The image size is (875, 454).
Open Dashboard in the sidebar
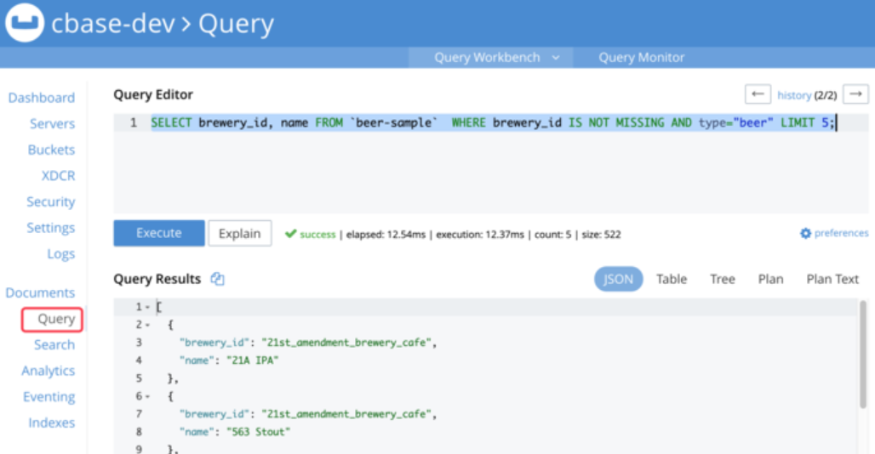(42, 98)
